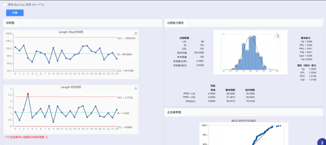Click the 潜在（组内）能力 section heading
The image size is (326, 145).
tap(307, 66)
